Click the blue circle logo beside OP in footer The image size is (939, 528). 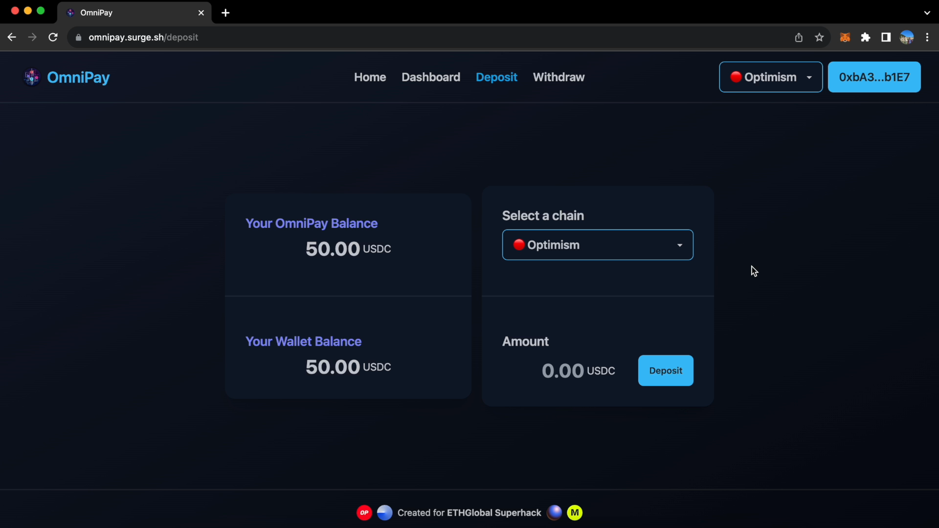tap(385, 513)
